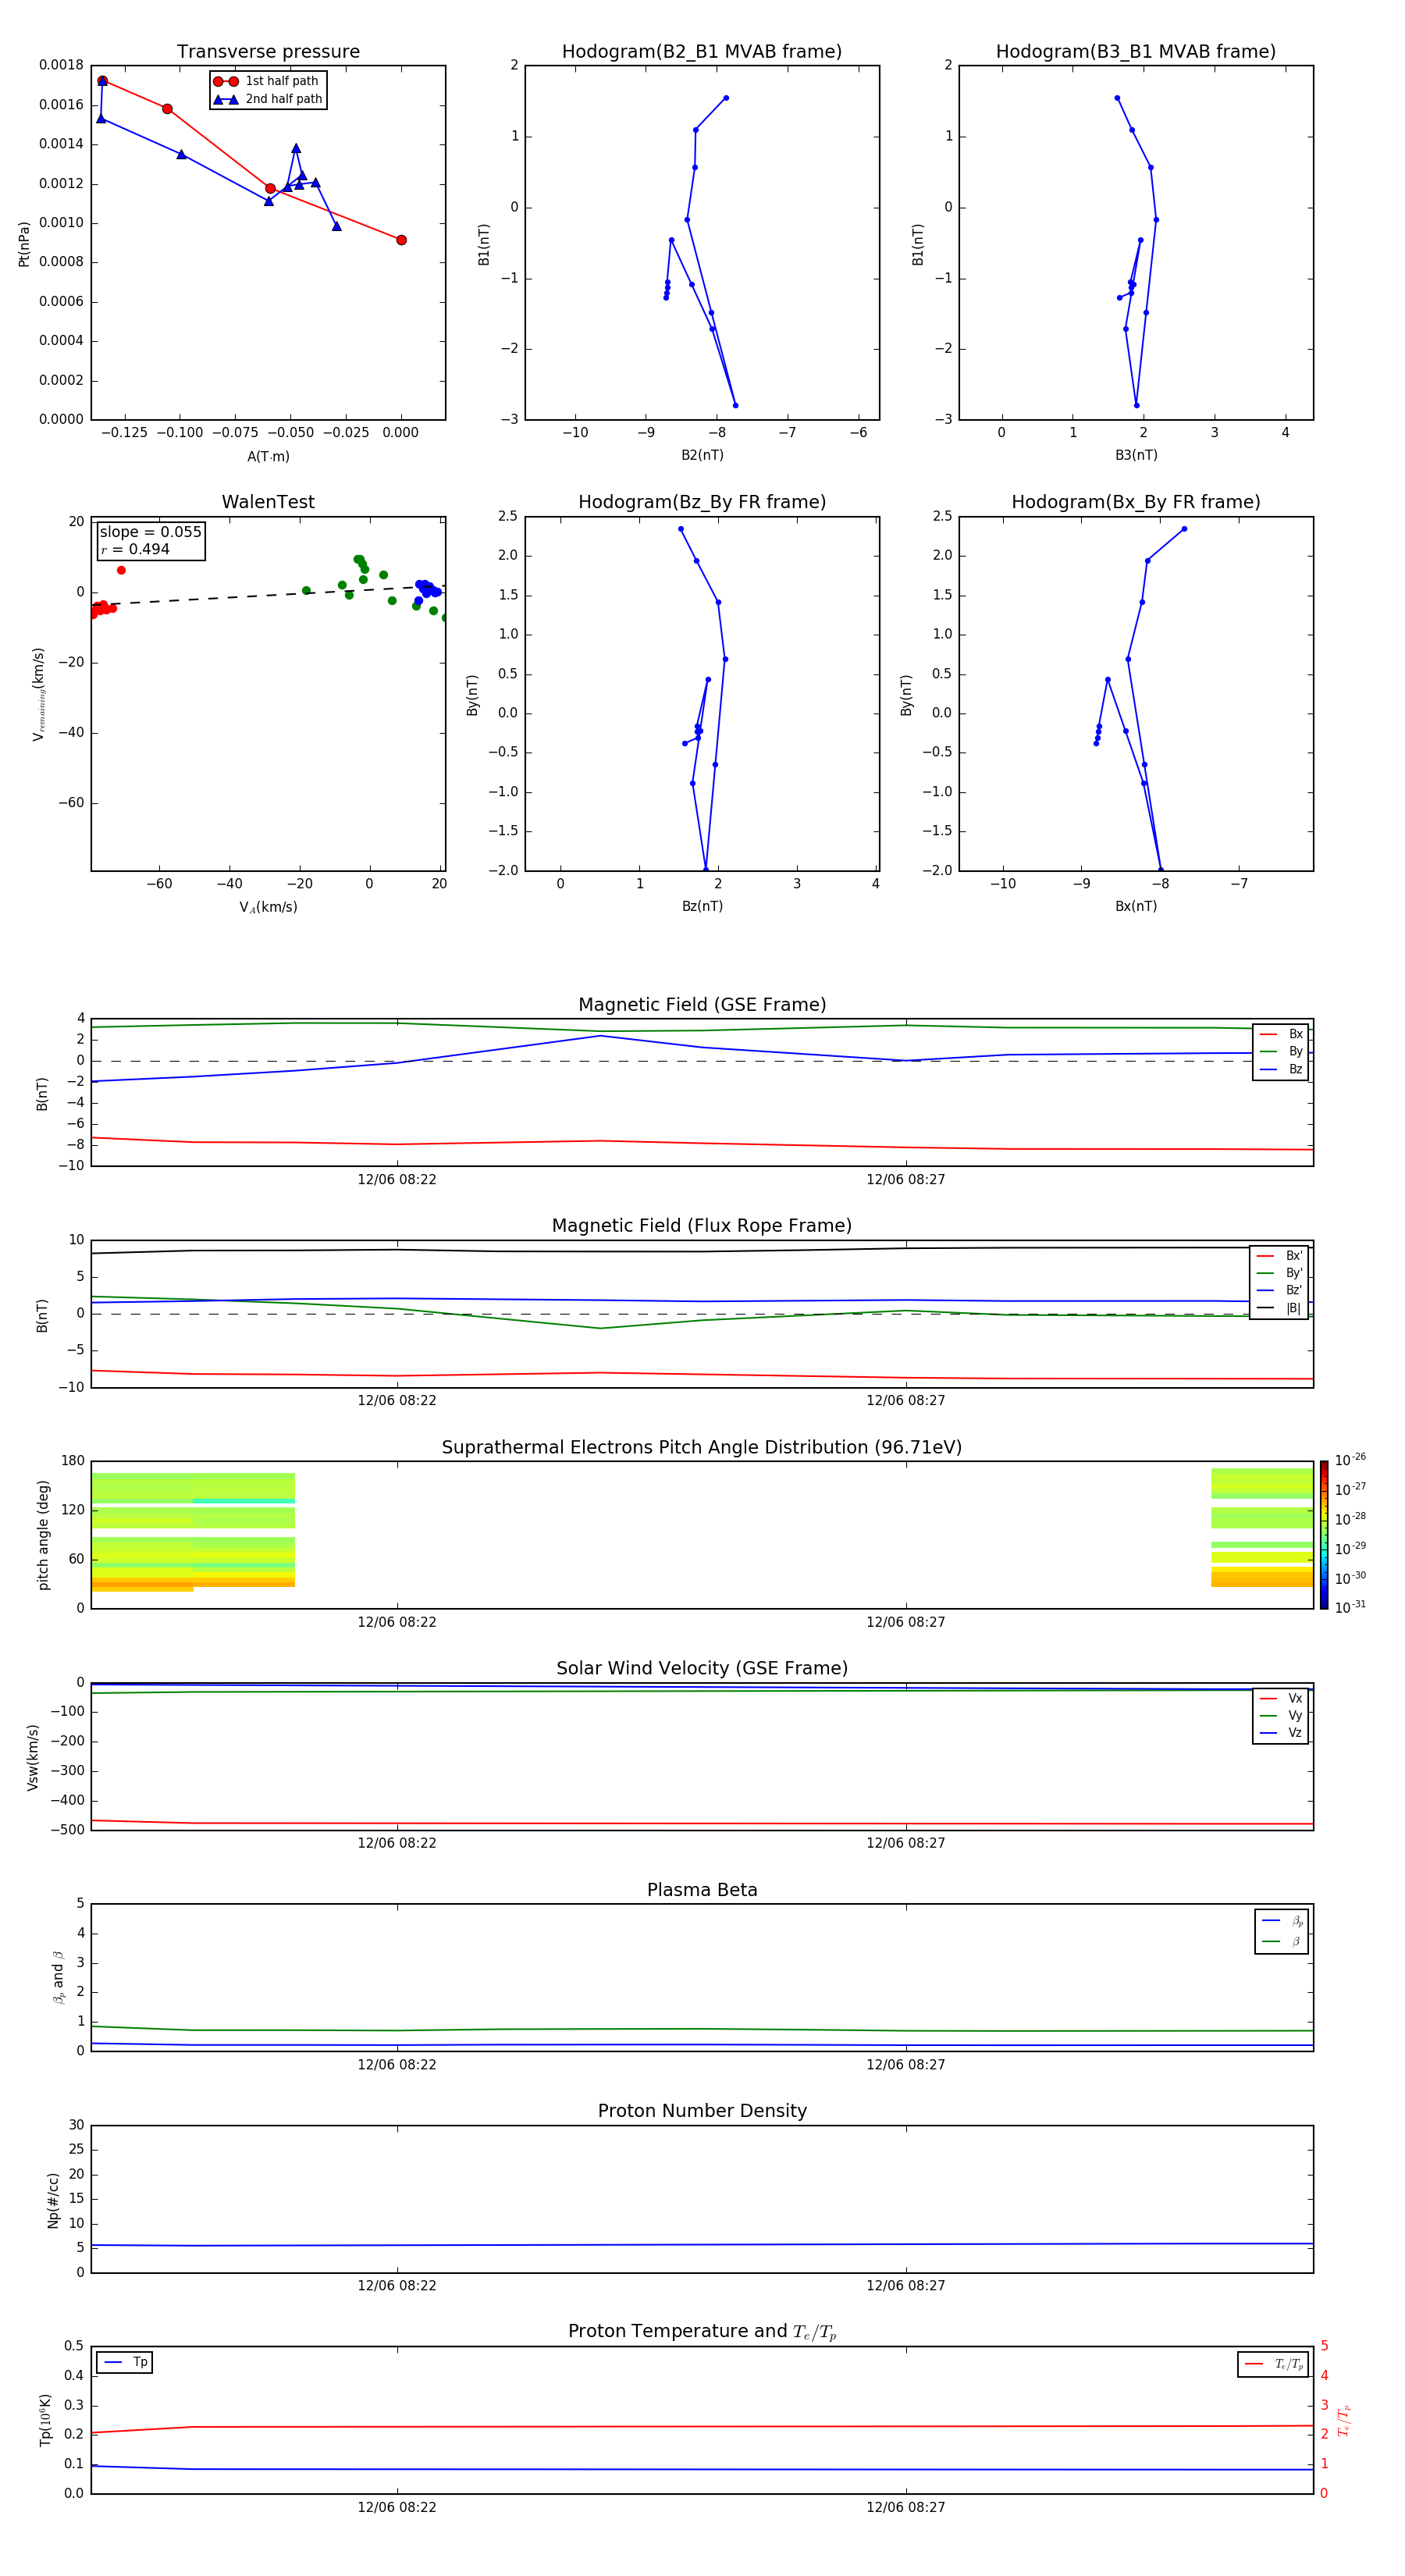The height and width of the screenshot is (2576, 1405).
Task: Click the '1st half path' legend entry
Action: click(x=267, y=81)
